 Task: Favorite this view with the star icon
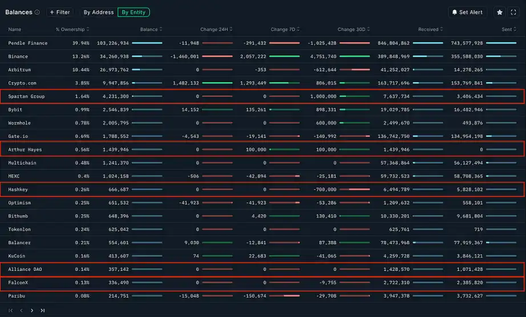500,12
